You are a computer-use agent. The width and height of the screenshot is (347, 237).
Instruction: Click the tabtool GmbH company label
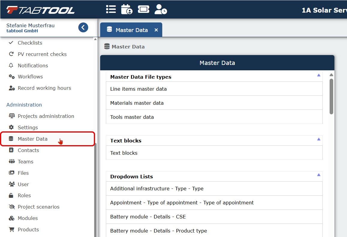pyautogui.click(x=22, y=31)
